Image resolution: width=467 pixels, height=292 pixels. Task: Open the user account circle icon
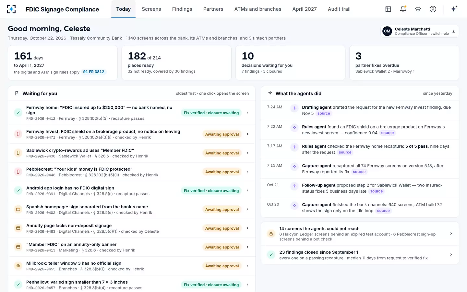433,9
